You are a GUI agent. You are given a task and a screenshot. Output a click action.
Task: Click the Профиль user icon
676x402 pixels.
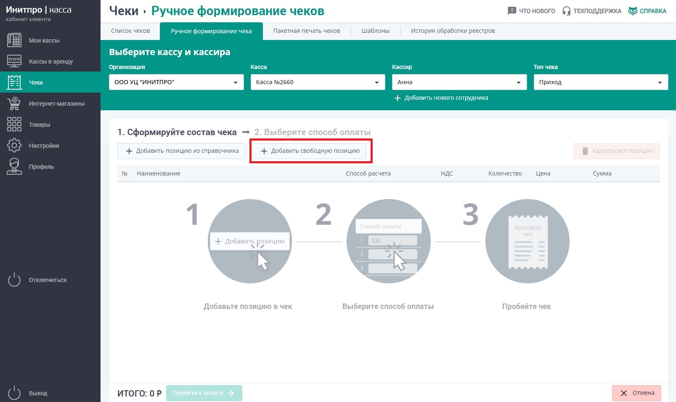(x=14, y=166)
